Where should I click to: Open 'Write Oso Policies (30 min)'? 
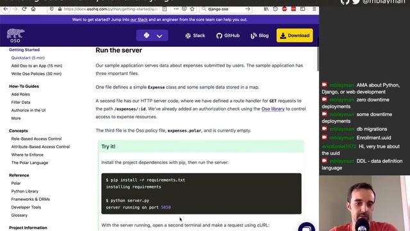point(37,74)
